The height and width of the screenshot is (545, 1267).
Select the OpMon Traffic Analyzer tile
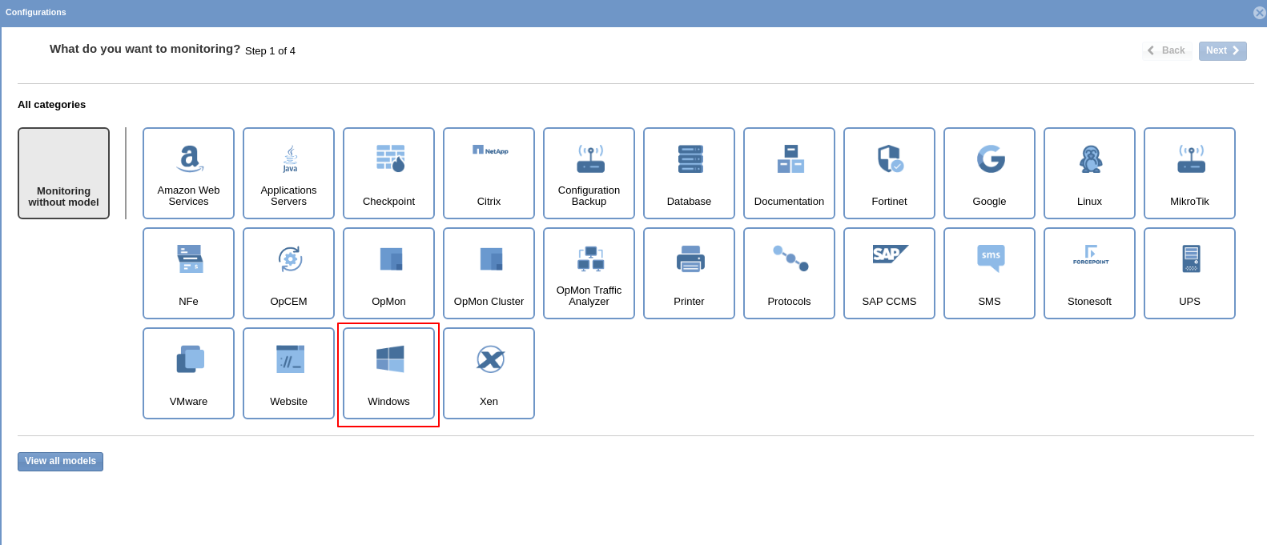pyautogui.click(x=589, y=273)
